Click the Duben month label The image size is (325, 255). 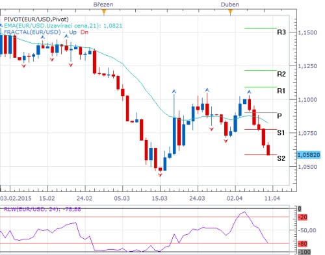tap(230, 5)
